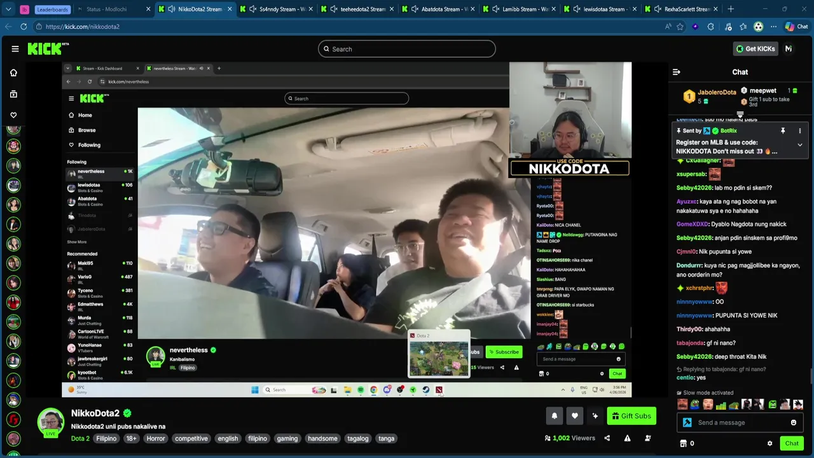Open the browser Extensions puzzle icon
The height and width of the screenshot is (458, 814).
tap(710, 27)
